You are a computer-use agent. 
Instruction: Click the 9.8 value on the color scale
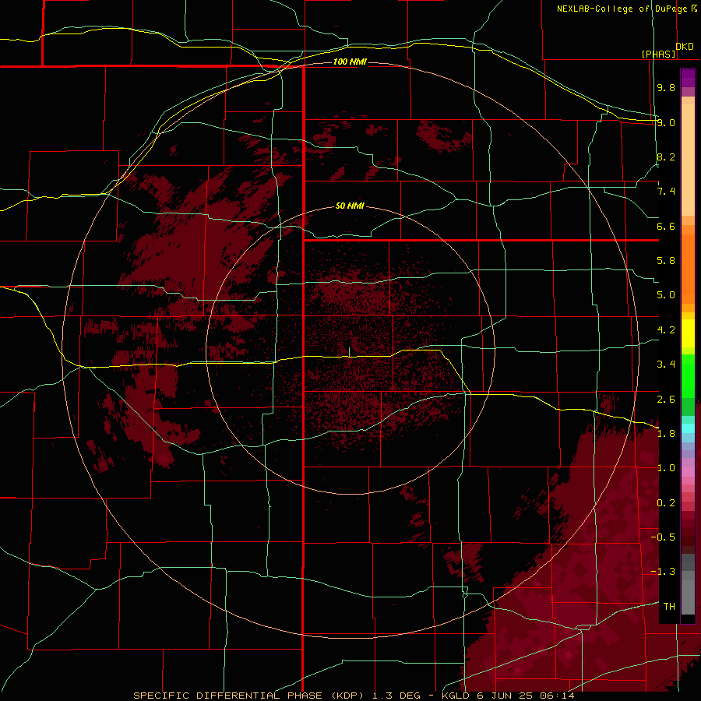[666, 87]
